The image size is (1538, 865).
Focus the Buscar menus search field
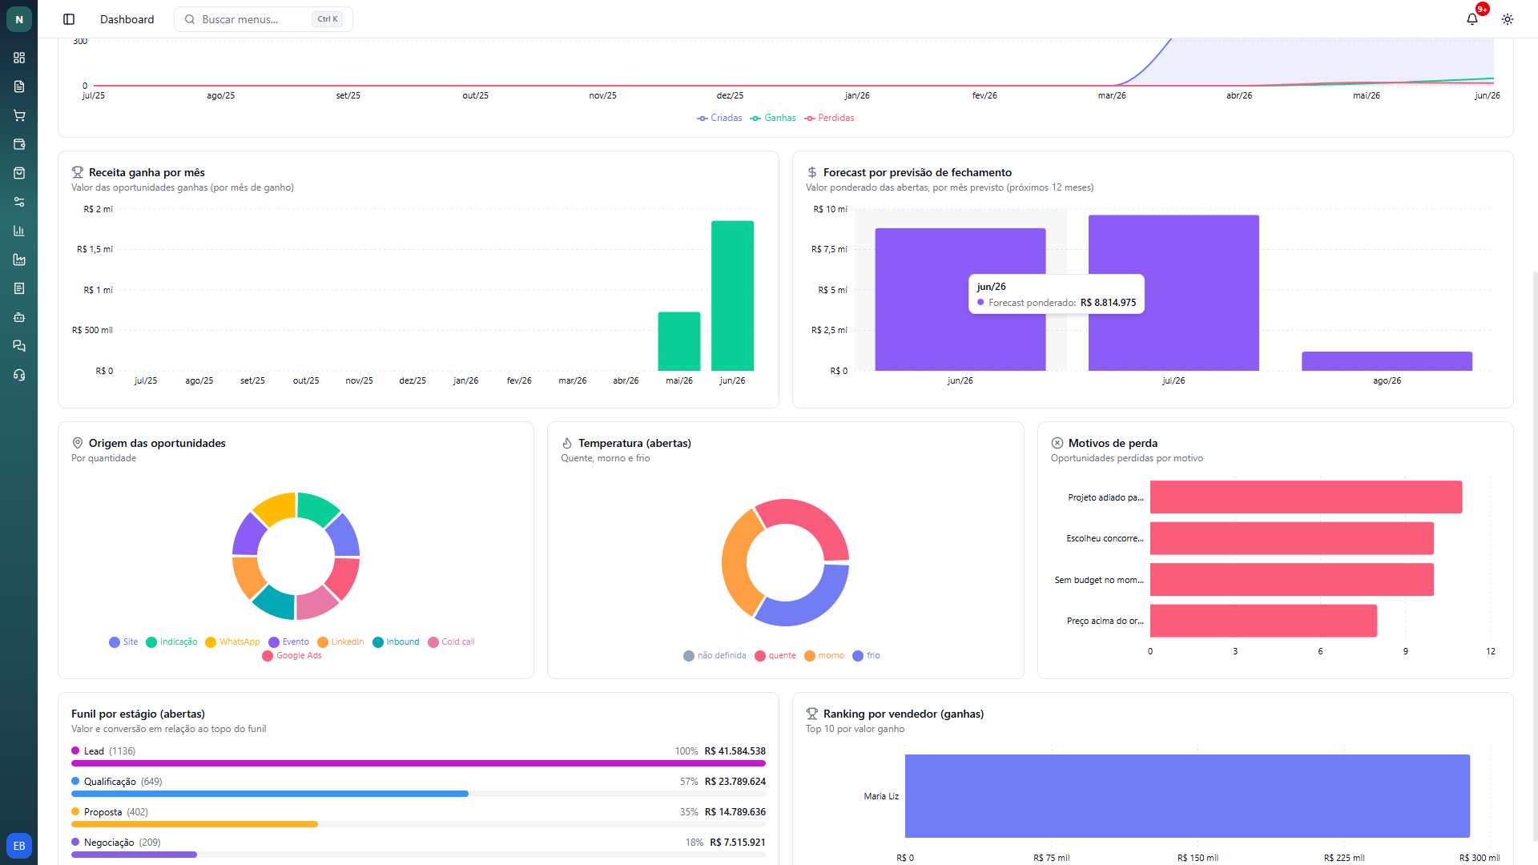point(264,19)
